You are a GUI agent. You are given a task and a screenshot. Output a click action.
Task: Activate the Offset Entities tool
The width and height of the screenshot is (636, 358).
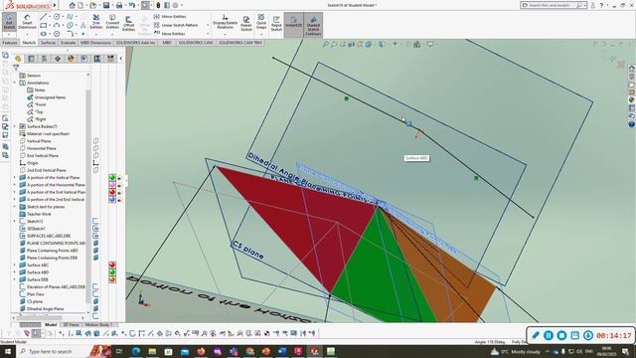[x=128, y=24]
